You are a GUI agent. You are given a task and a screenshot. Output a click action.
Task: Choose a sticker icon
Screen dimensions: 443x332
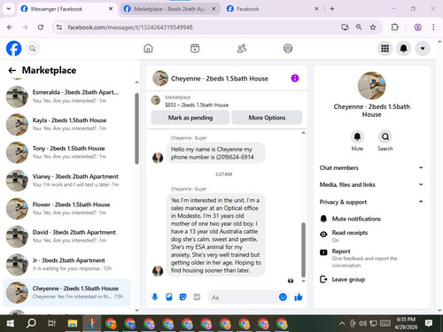tap(183, 297)
